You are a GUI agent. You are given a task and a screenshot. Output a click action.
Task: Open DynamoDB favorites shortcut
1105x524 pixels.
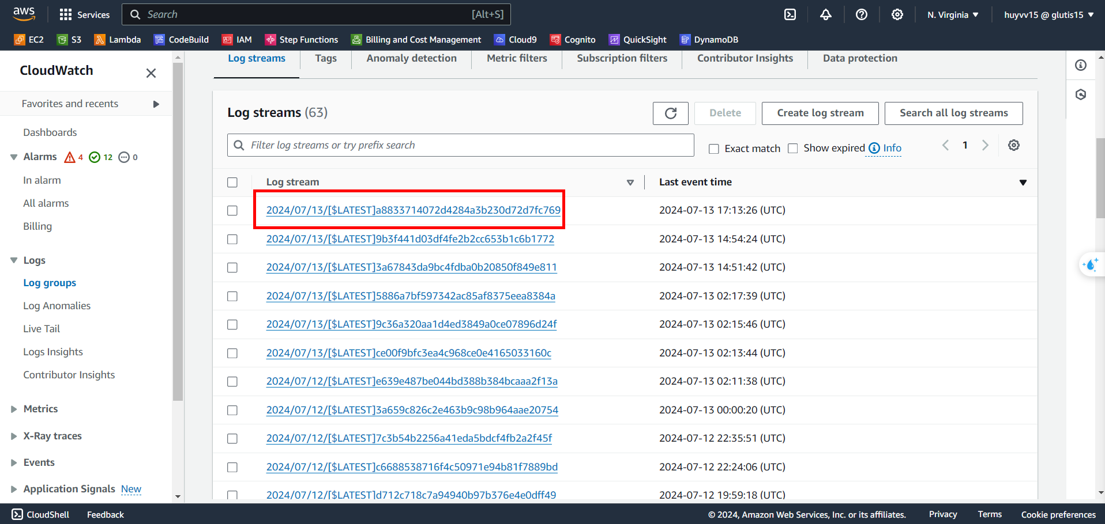pos(709,39)
